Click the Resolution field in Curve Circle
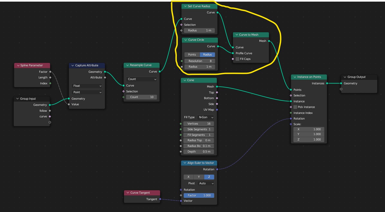Screen dimensions: 385x212 coord(200,61)
